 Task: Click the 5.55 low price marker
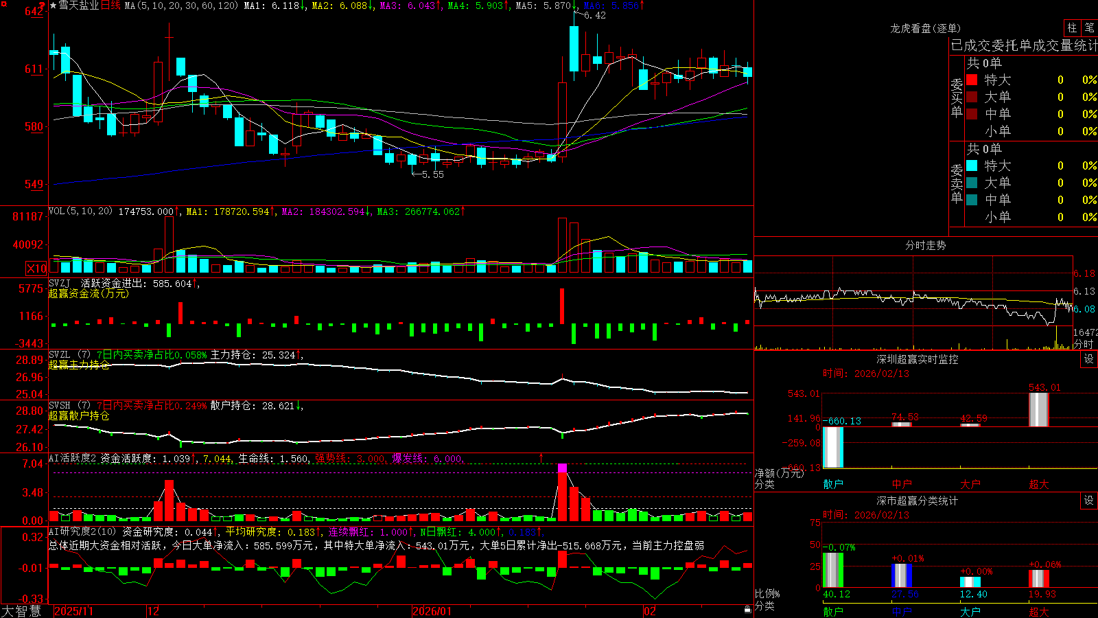(x=432, y=174)
